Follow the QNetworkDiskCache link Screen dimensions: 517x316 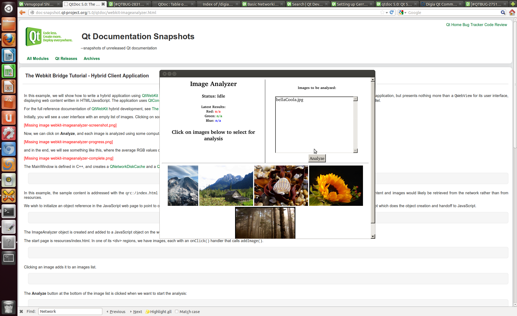(127, 167)
